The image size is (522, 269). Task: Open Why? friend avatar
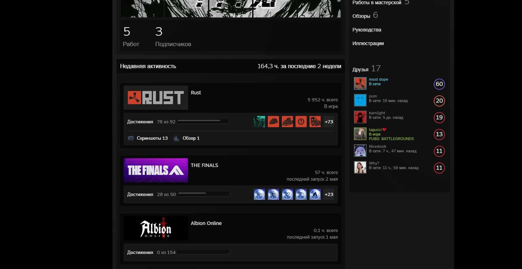click(360, 168)
